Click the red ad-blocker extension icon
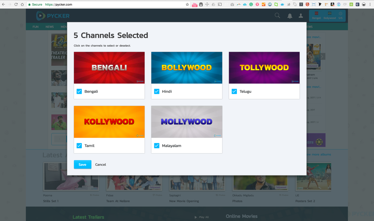Viewport: 374px width, 221px height. [307, 4]
